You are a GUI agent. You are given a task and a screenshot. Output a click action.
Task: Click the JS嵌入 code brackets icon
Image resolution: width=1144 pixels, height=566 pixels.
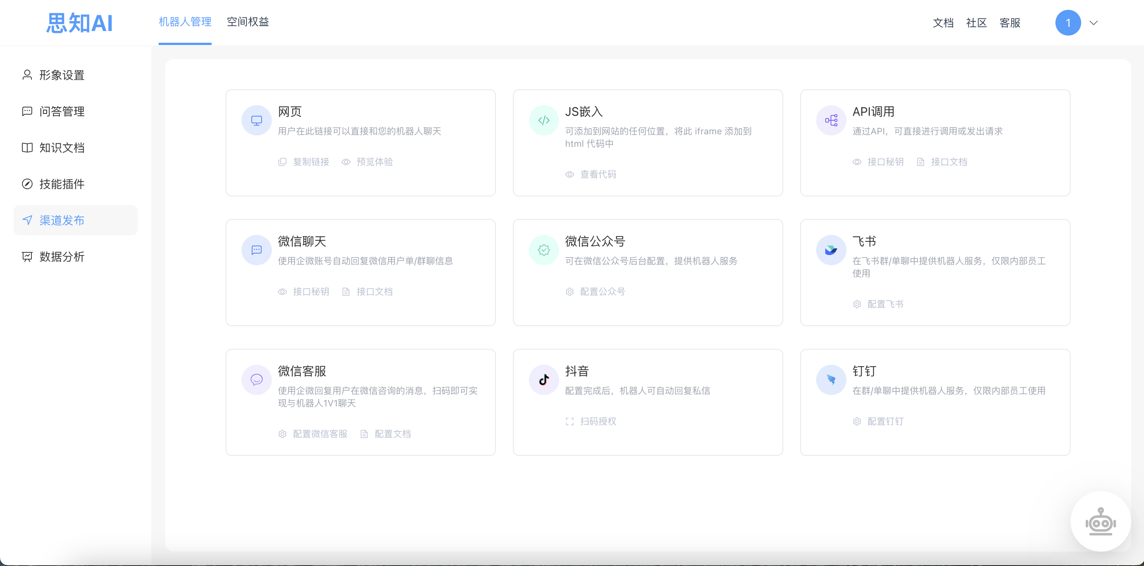pyautogui.click(x=544, y=120)
